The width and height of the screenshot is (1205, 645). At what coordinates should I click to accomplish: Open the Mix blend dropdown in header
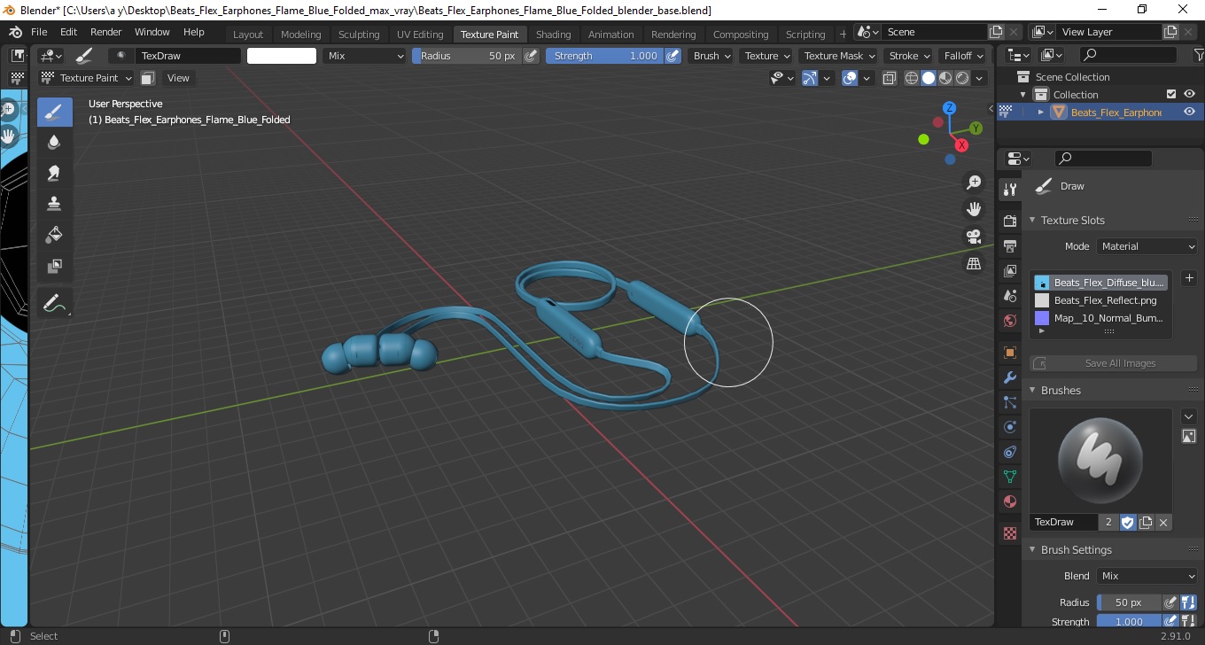tap(364, 56)
